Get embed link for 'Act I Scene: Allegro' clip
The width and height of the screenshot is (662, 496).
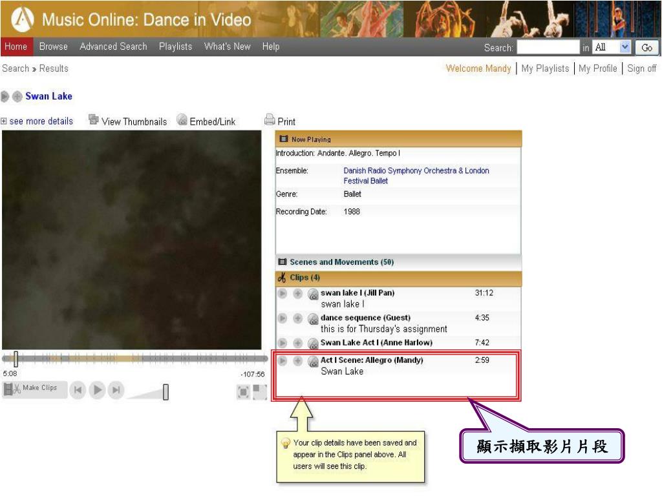313,362
